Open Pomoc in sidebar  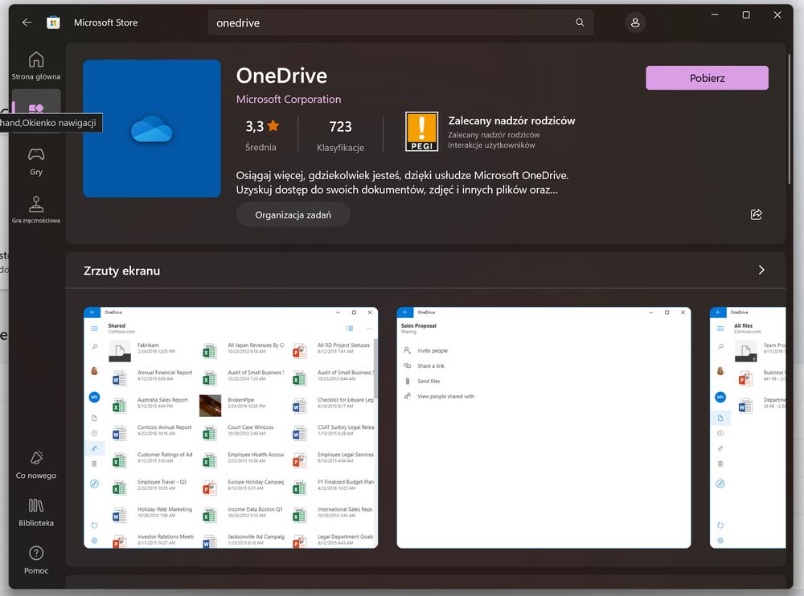(x=36, y=560)
